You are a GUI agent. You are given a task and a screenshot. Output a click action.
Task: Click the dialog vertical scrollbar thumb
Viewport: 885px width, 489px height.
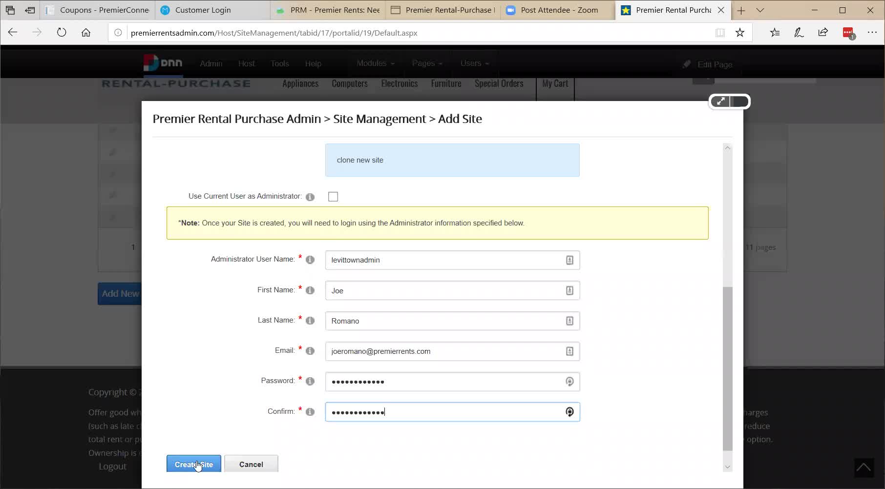point(727,368)
